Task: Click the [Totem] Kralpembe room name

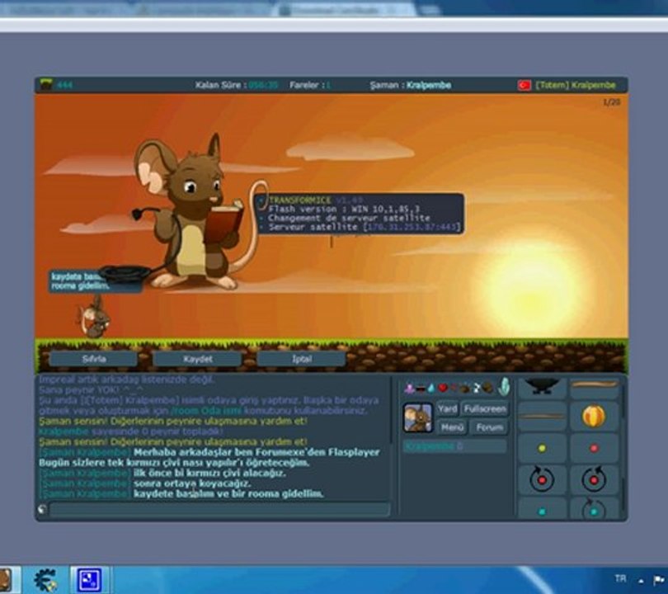Action: (x=576, y=85)
